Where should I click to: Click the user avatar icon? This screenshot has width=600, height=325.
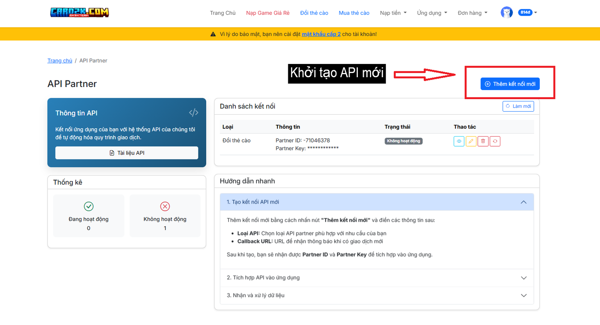tap(507, 12)
